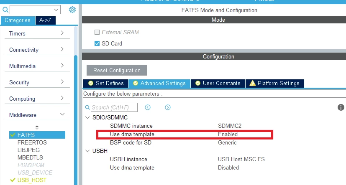Click the collapse handle above FATFS list
Screen dimensions: 346x185
[37, 127]
